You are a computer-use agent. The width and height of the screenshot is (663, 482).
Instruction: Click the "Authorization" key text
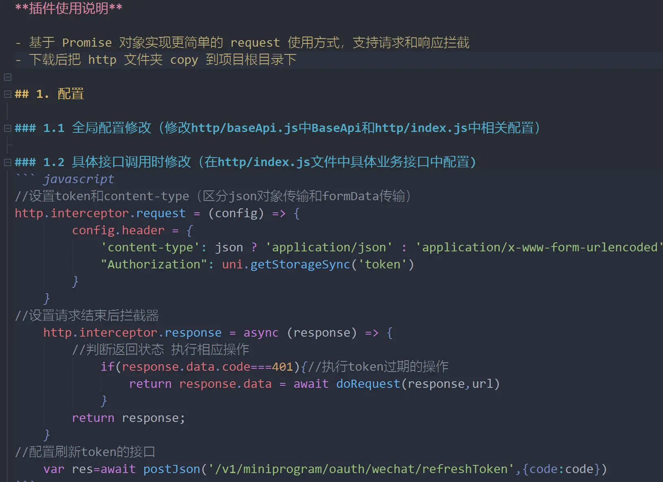click(x=154, y=264)
